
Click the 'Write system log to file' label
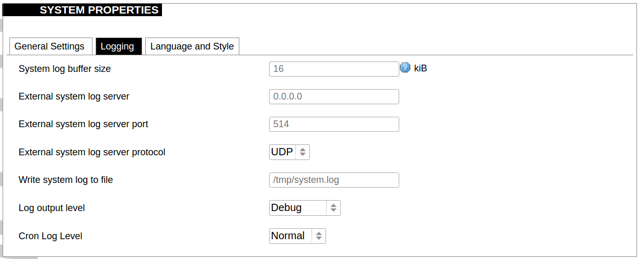pos(66,180)
